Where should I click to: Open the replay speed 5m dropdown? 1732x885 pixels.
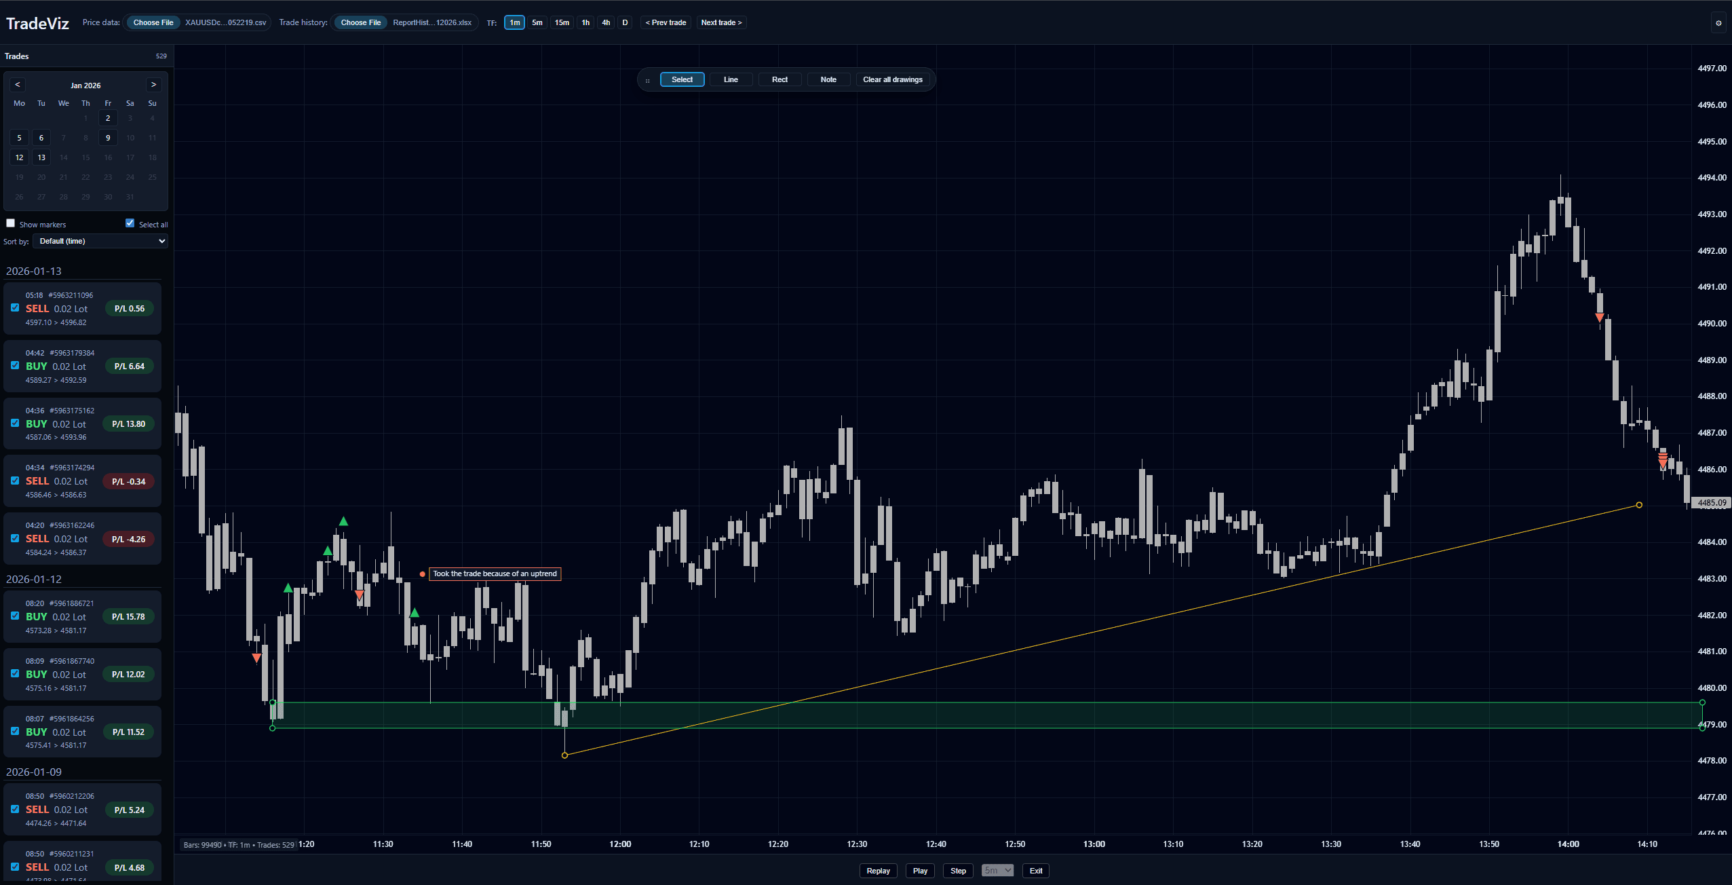(x=997, y=871)
